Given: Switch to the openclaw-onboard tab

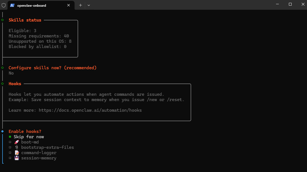Looking at the screenshot, I should click(36, 5).
